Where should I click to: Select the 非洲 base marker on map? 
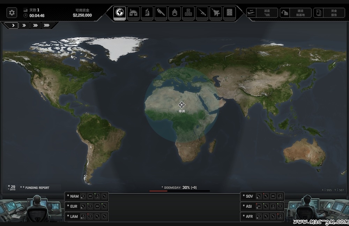pos(182,105)
